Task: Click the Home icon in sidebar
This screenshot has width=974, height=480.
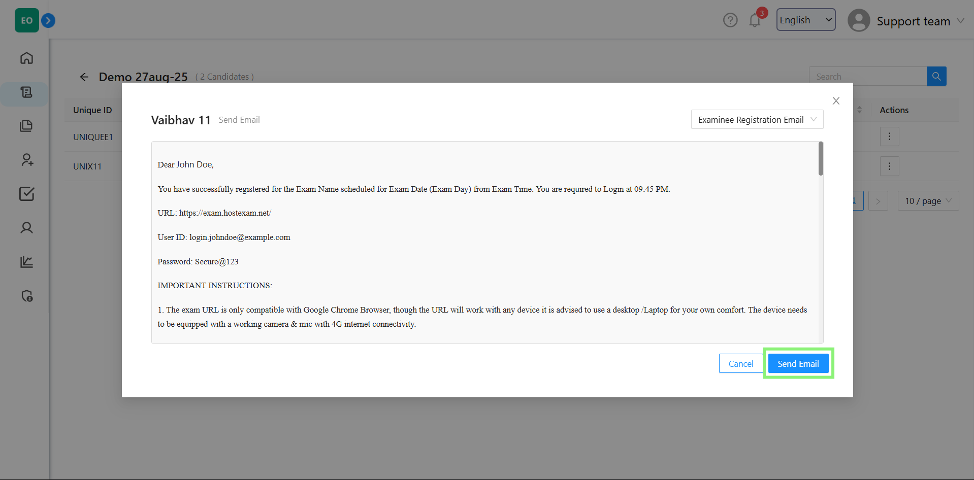Action: click(x=26, y=58)
